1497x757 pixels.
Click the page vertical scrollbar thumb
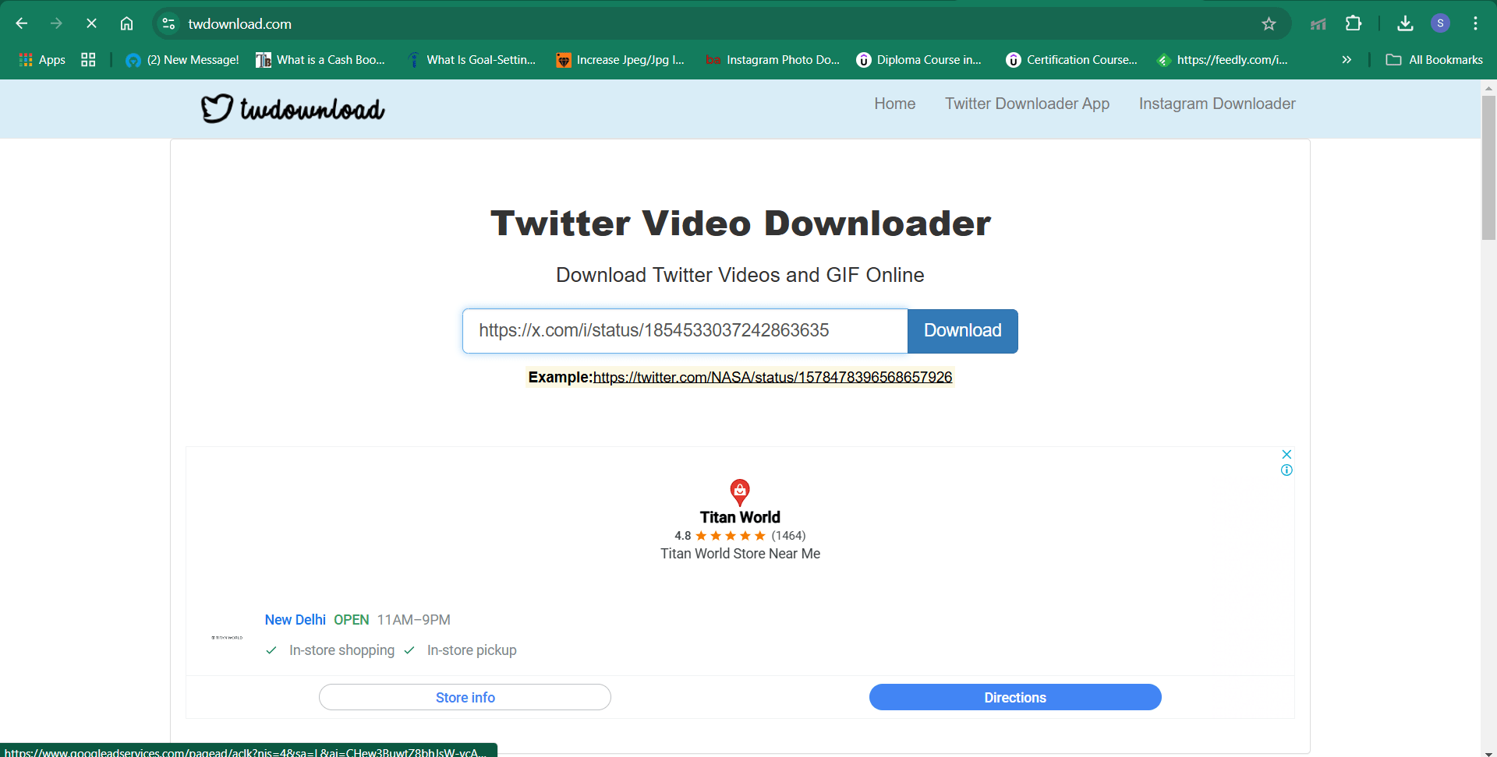tap(1488, 167)
